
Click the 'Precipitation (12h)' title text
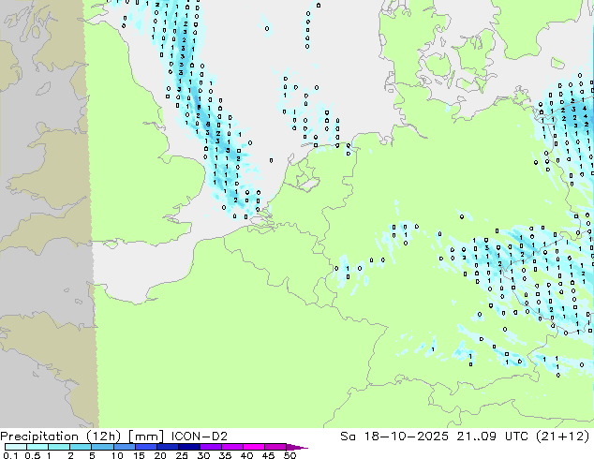pos(61,437)
